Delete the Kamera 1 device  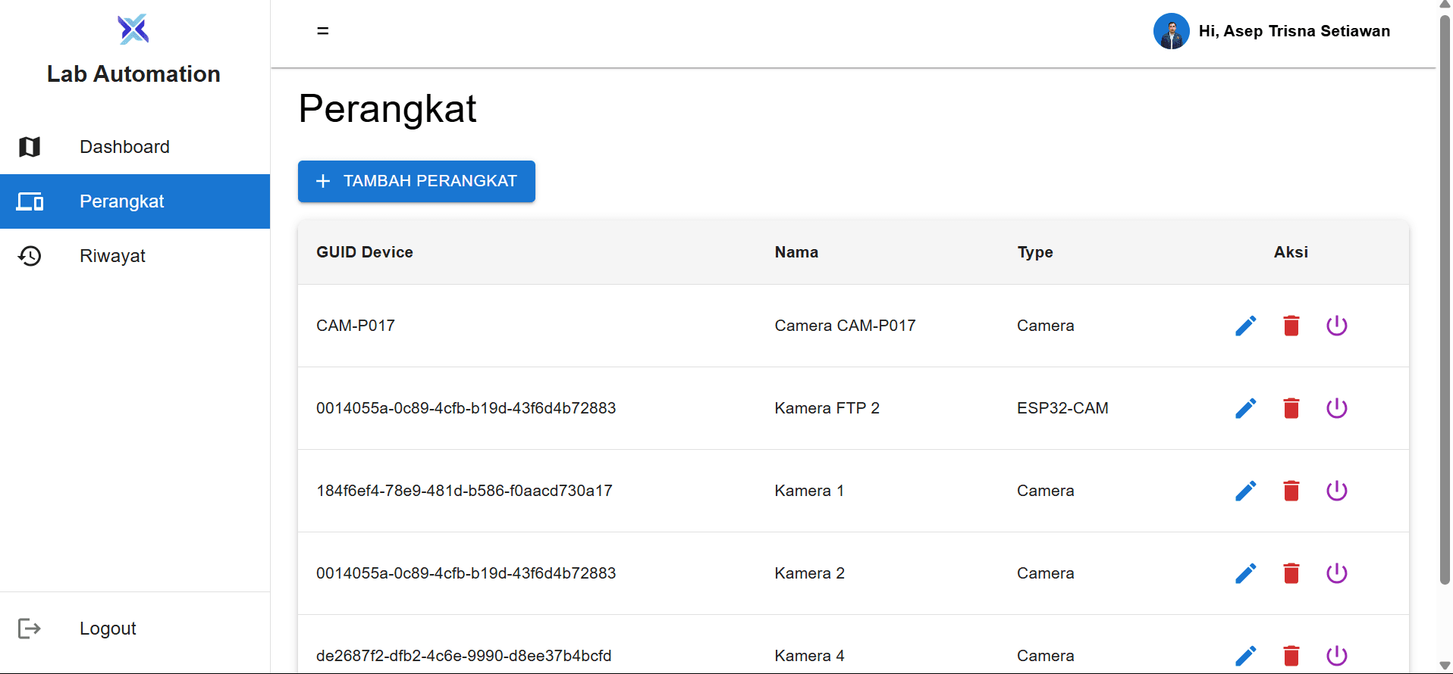pos(1291,491)
